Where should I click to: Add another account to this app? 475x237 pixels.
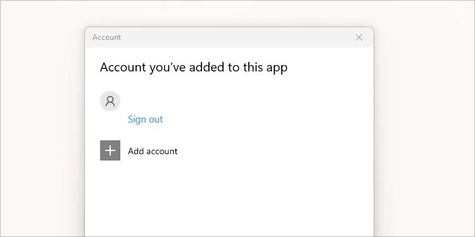[x=139, y=150]
